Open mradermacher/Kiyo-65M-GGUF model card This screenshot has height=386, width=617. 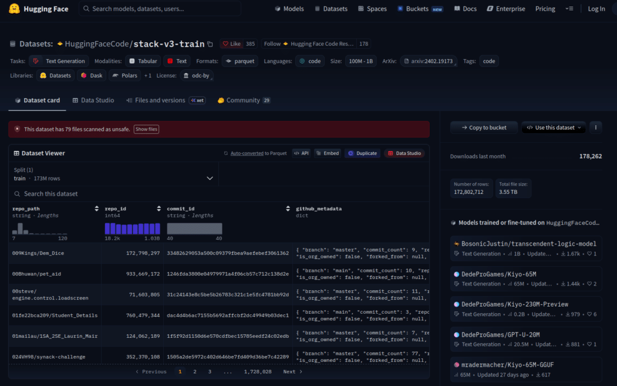[525, 370]
